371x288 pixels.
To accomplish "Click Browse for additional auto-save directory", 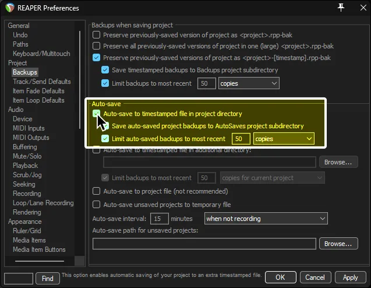I will (338, 162).
